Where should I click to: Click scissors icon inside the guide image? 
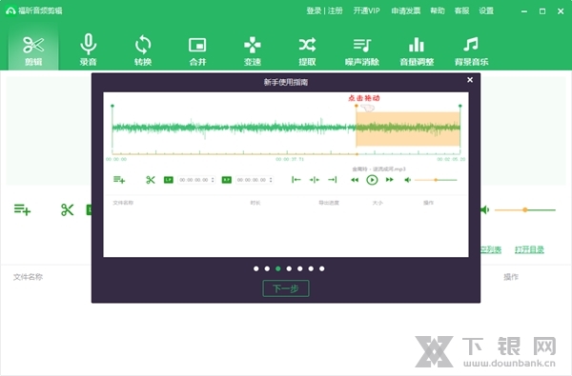coord(151,180)
